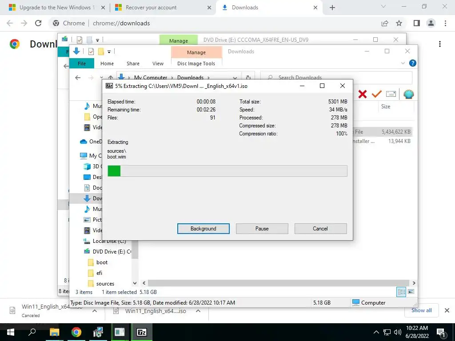This screenshot has width=455, height=341.
Task: Click the red X delete icon
Action: point(363,94)
